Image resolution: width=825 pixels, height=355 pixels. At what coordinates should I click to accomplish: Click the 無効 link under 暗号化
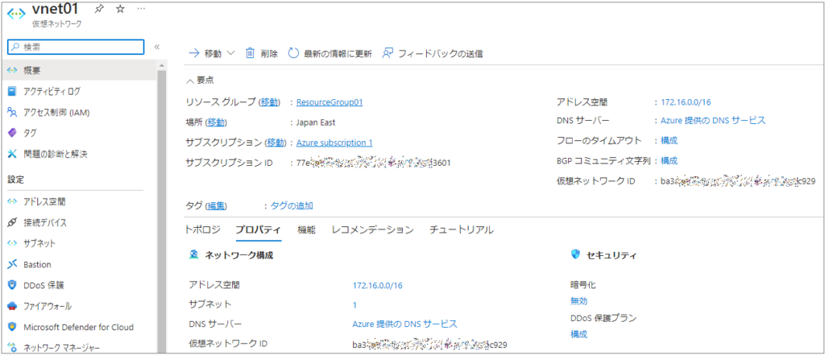tap(578, 301)
